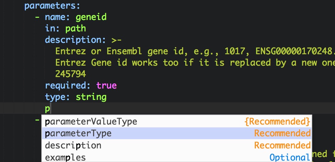Click the "name" key in the code

coord(55,17)
